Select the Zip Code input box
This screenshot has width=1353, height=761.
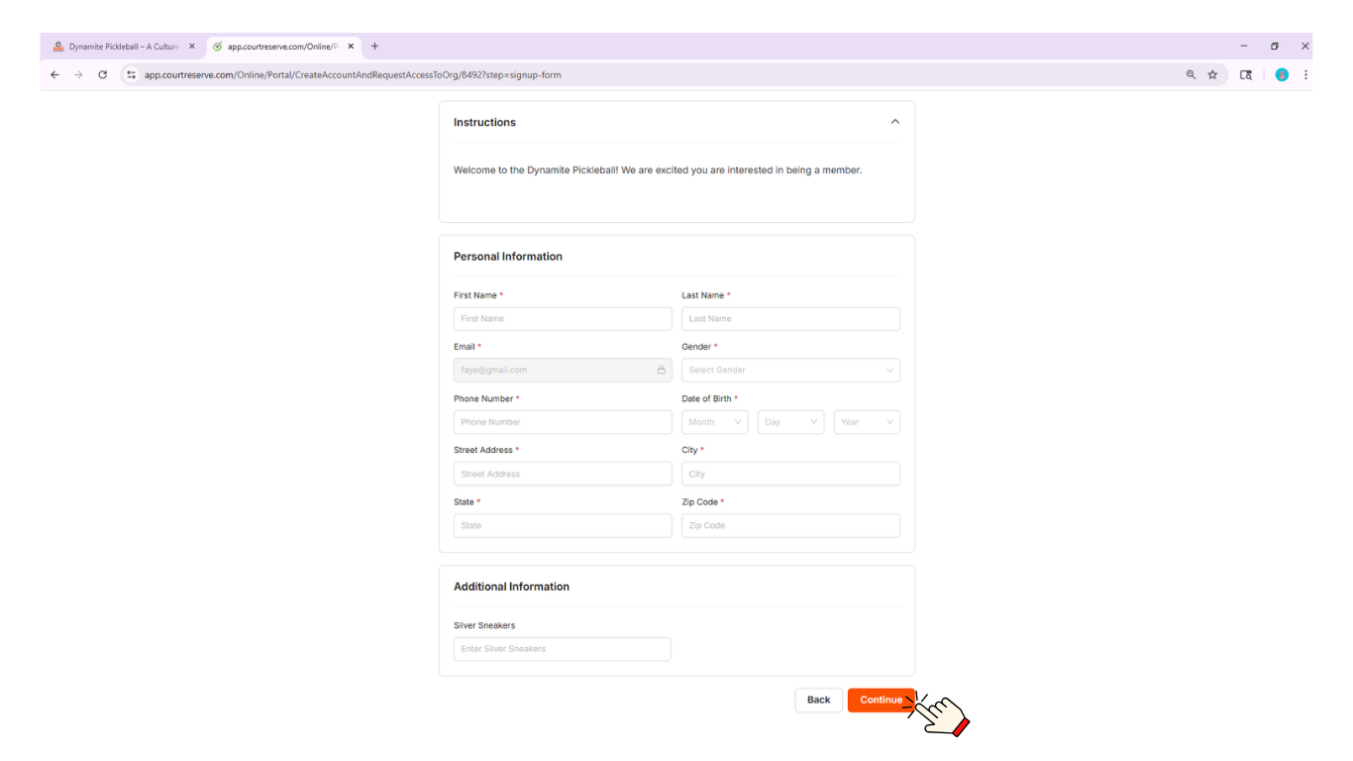(790, 525)
